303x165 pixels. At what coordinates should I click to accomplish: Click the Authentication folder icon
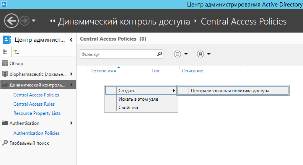click(5, 123)
